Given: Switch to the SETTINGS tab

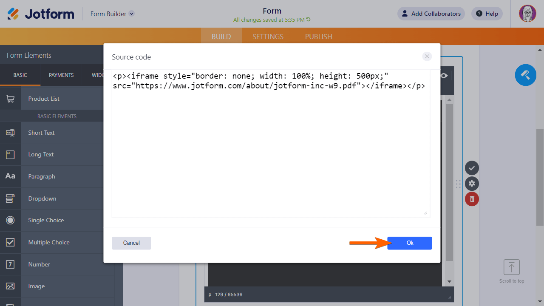Looking at the screenshot, I should (x=268, y=37).
